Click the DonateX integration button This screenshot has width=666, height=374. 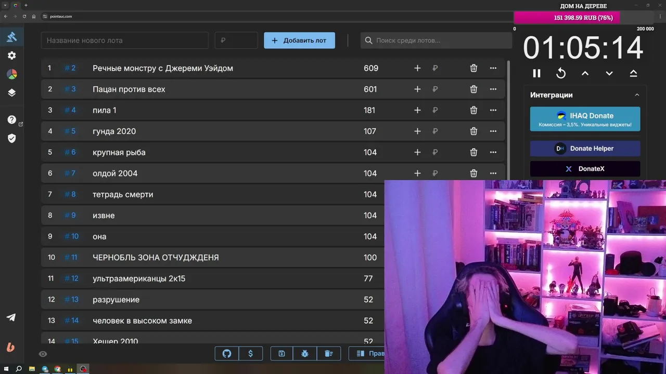[x=585, y=169]
